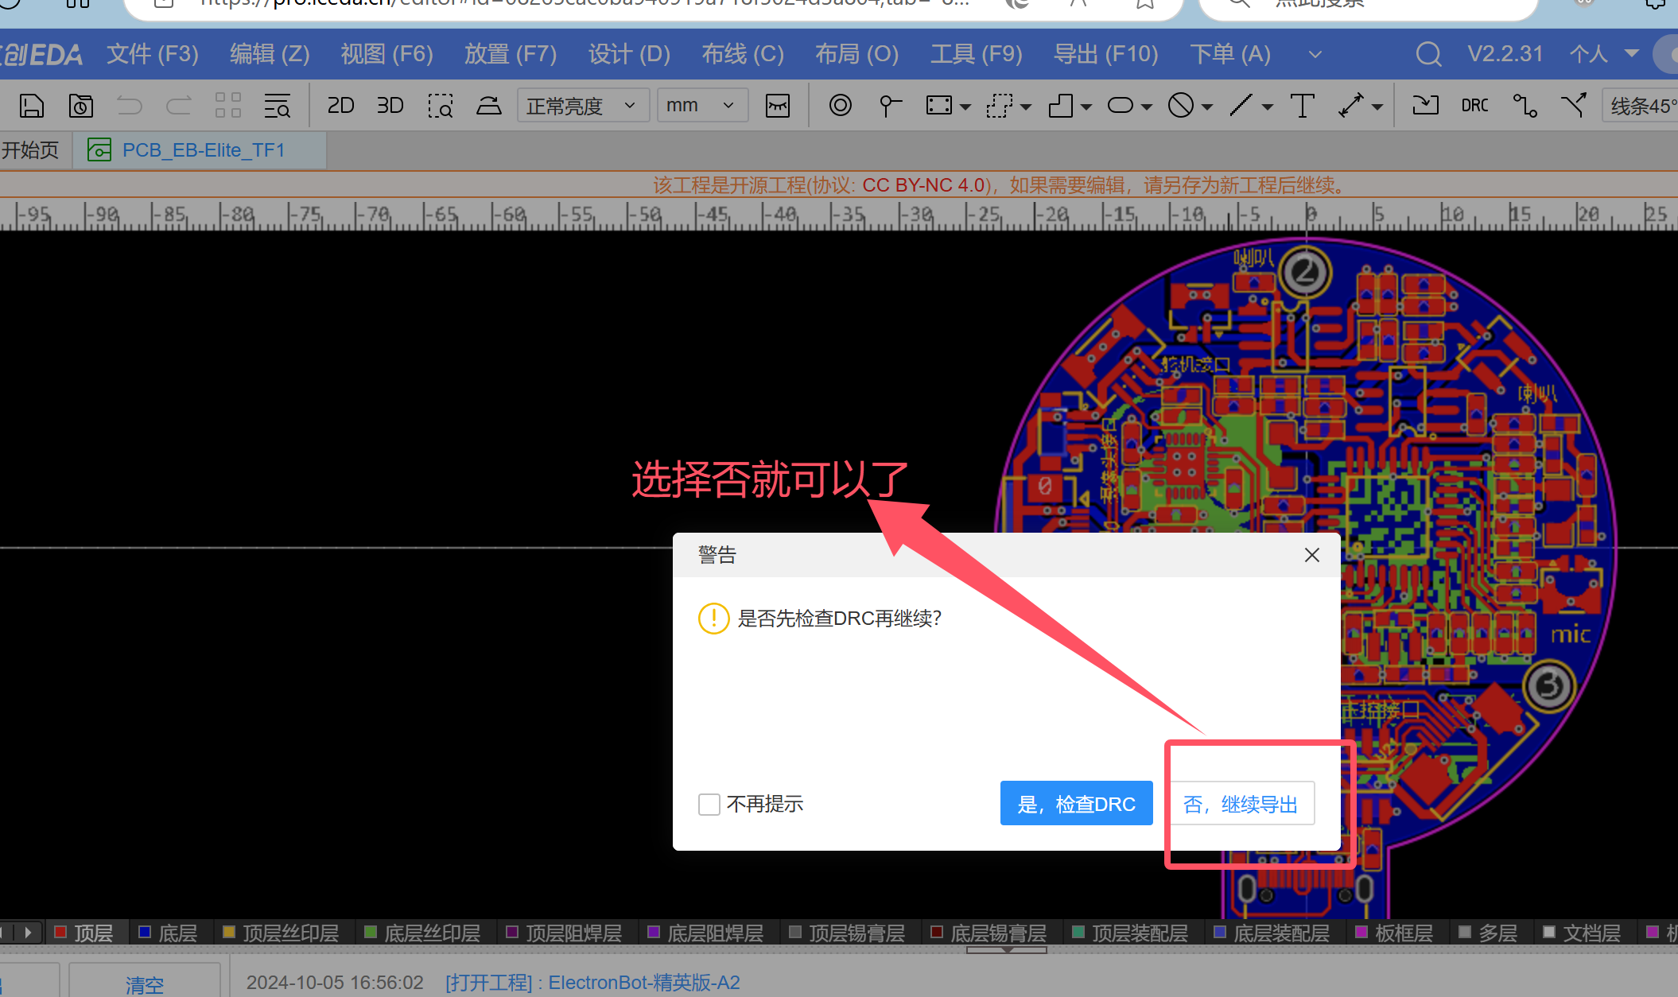This screenshot has height=997, width=1678.
Task: Click the V2.2.31 version label
Action: tap(1505, 54)
